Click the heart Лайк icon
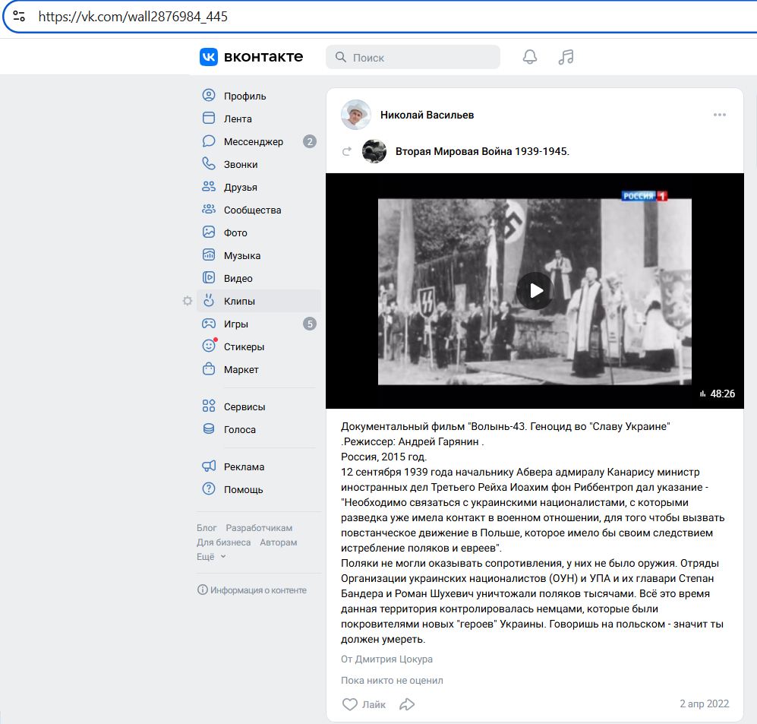The width and height of the screenshot is (757, 724). [349, 704]
